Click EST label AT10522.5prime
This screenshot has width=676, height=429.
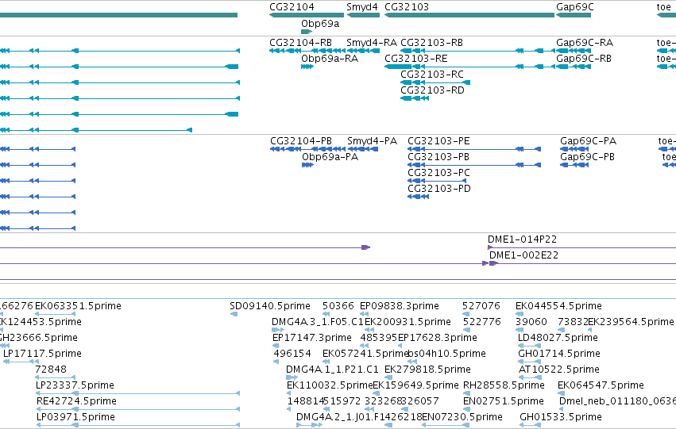point(558,370)
